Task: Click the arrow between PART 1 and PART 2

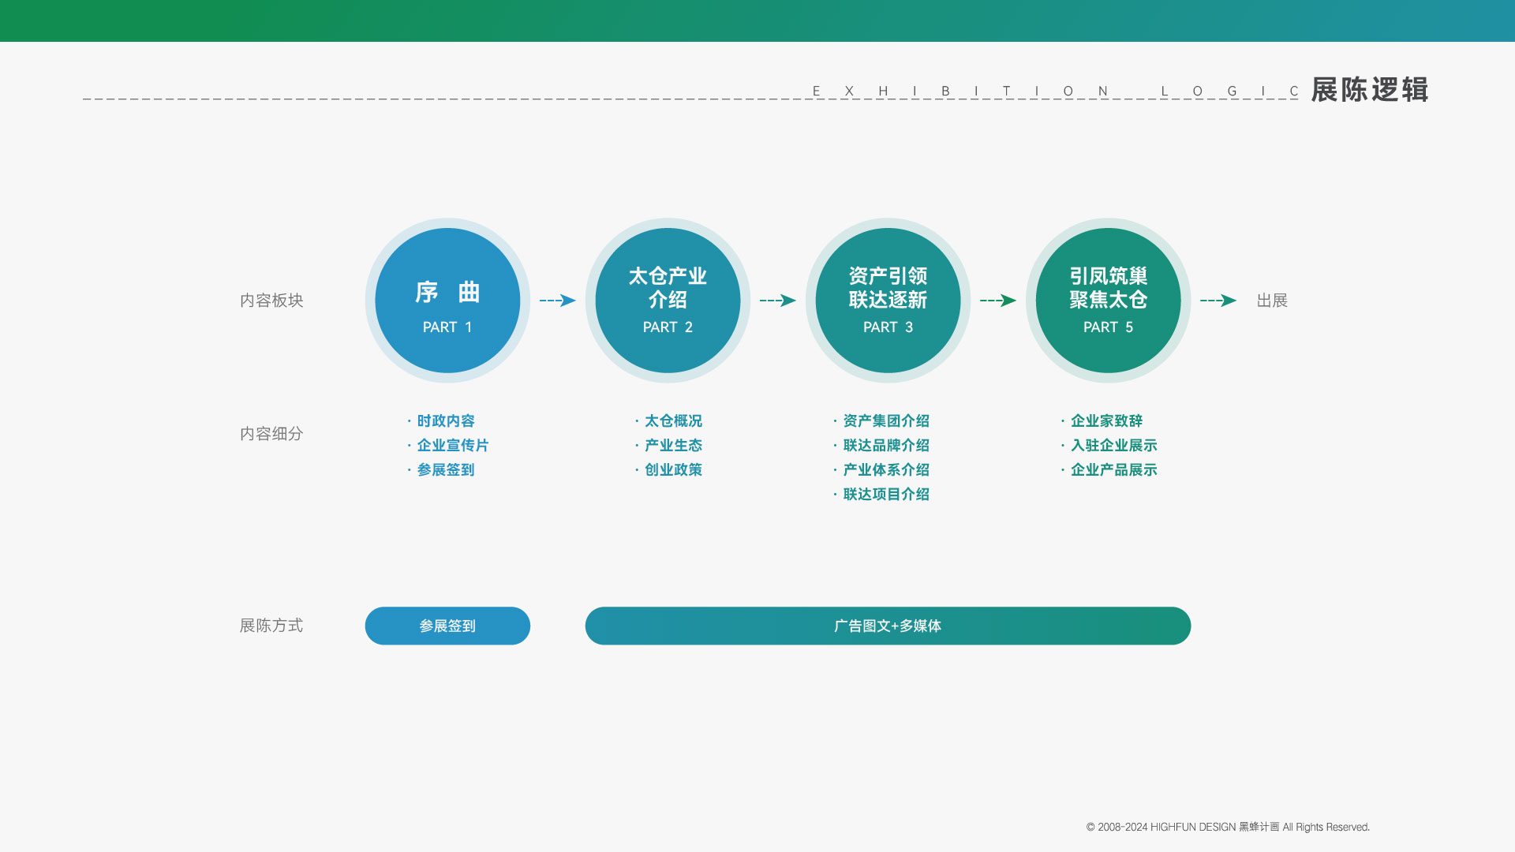Action: [555, 300]
